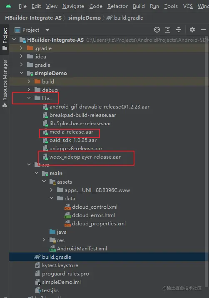Click the Select Opened File target icon

click(x=157, y=30)
